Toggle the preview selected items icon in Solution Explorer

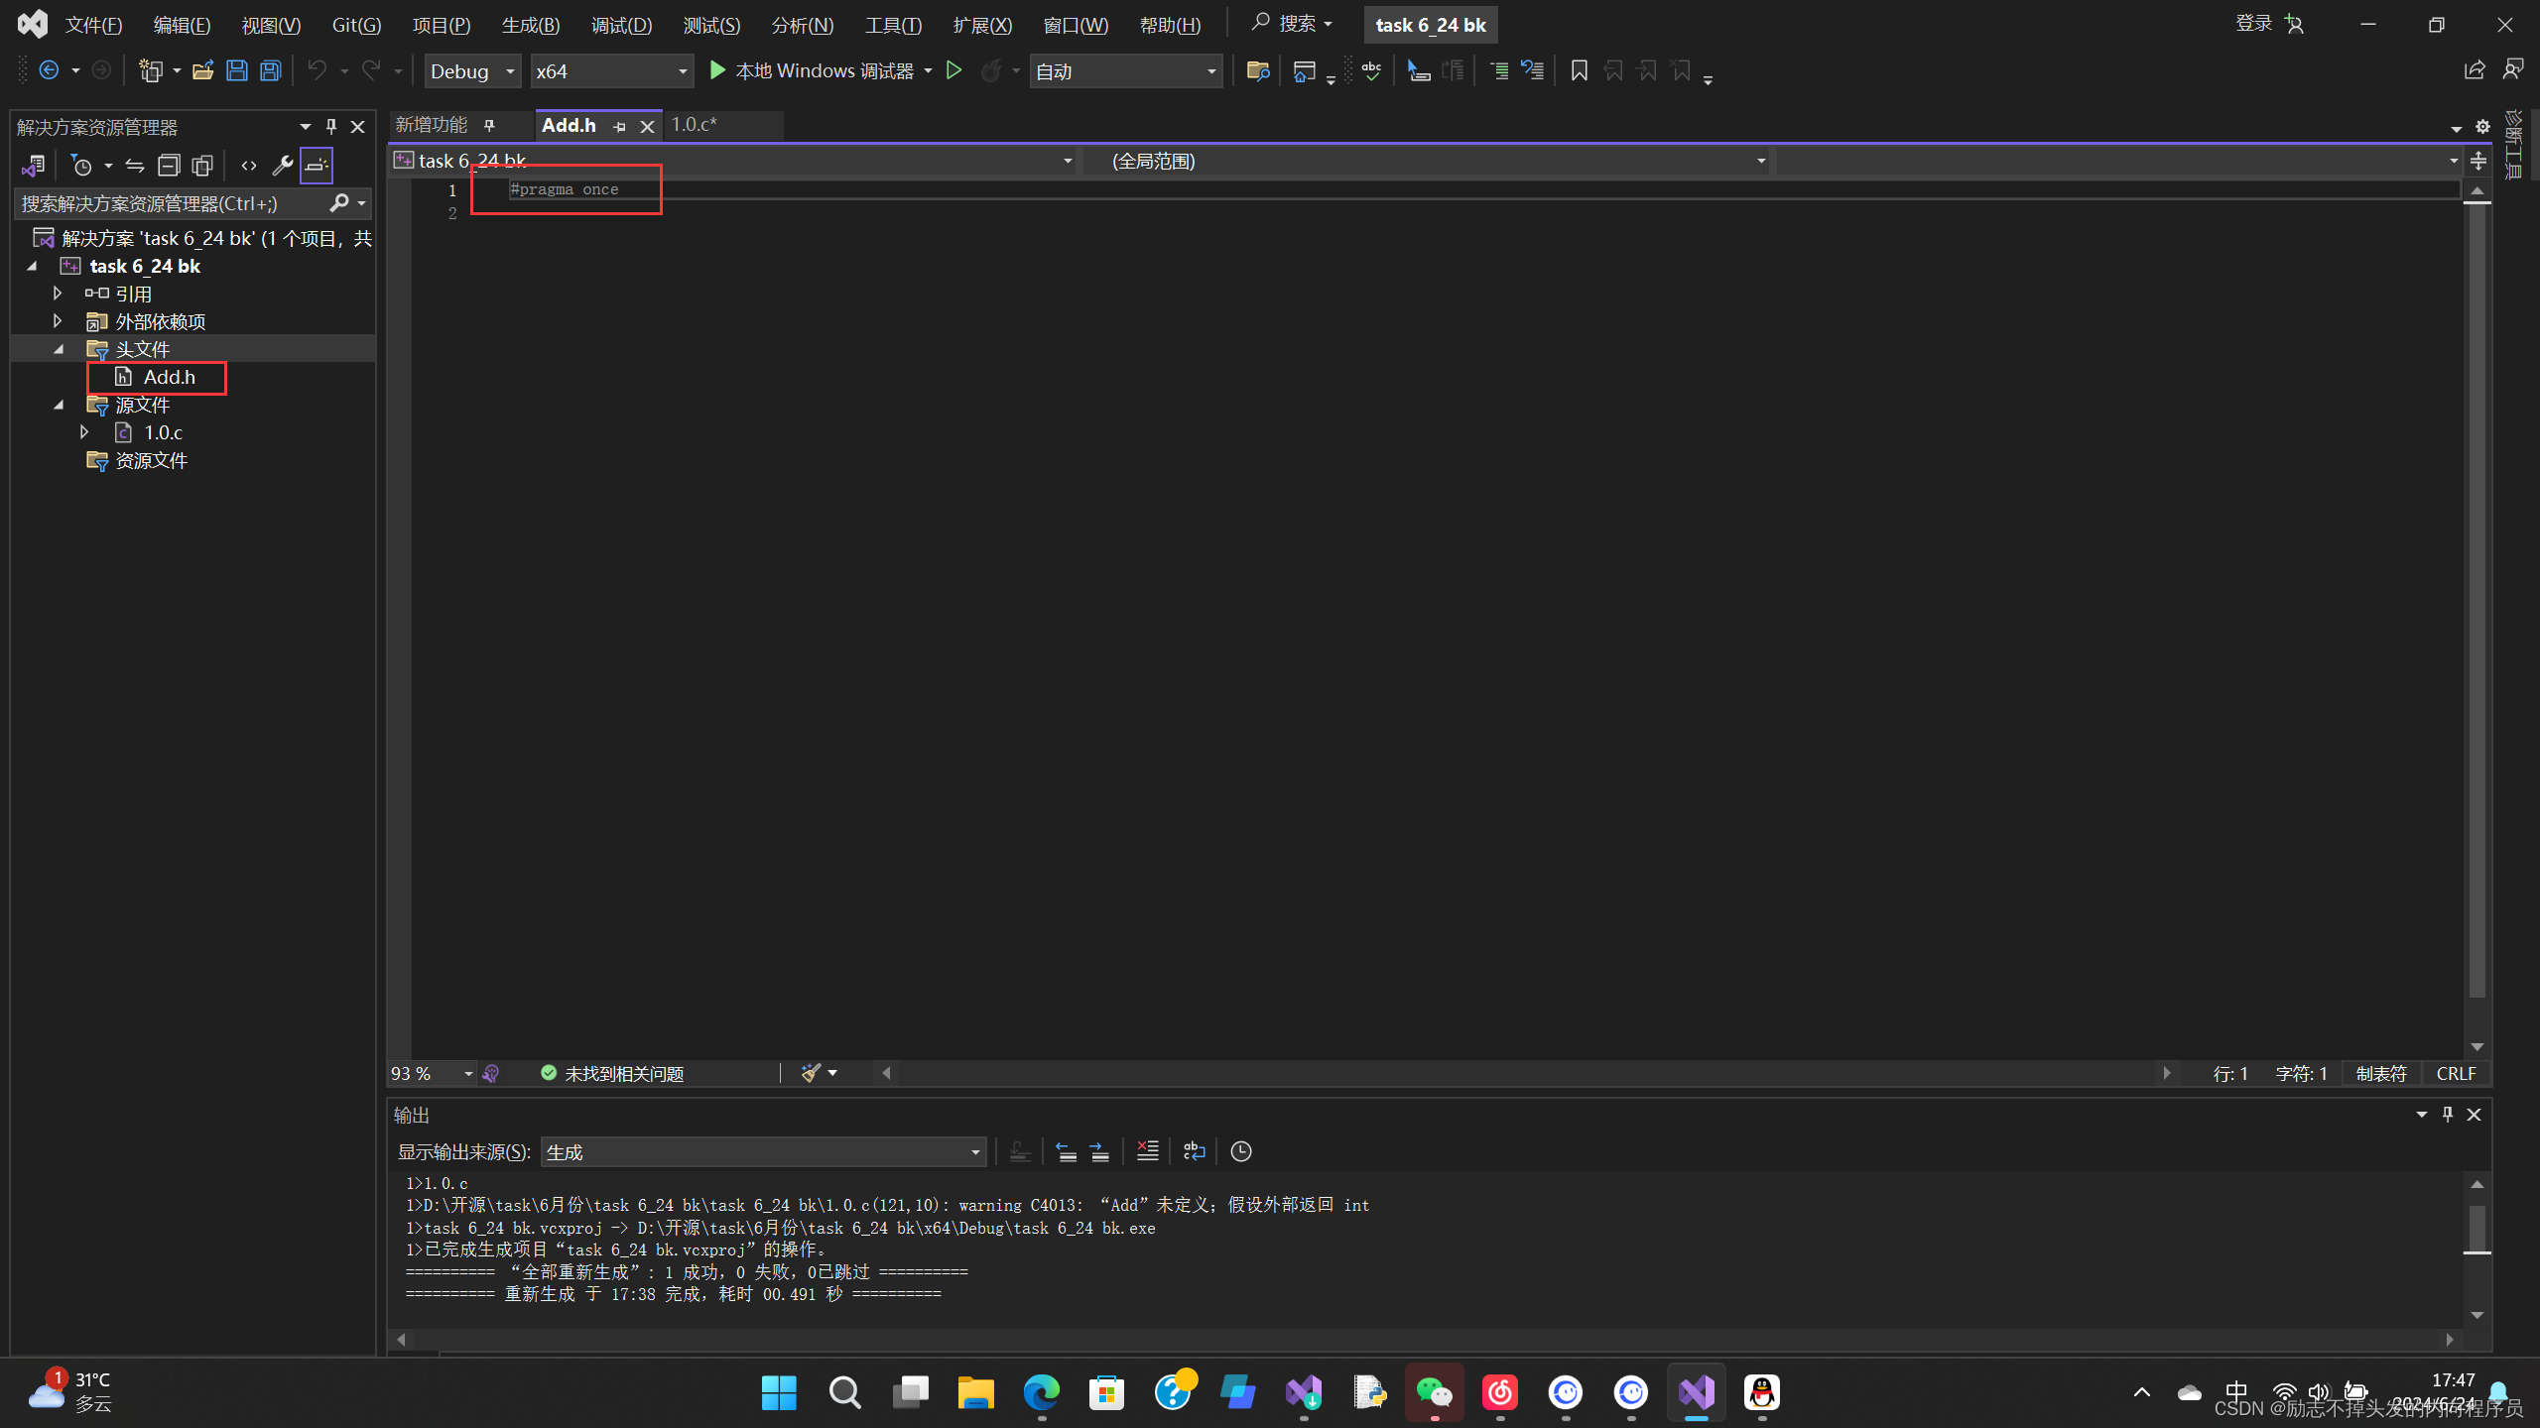(x=317, y=166)
